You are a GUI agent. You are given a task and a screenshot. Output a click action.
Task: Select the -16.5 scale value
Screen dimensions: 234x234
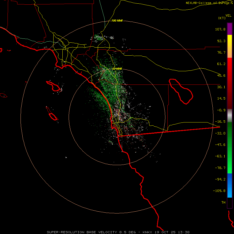point(220,122)
